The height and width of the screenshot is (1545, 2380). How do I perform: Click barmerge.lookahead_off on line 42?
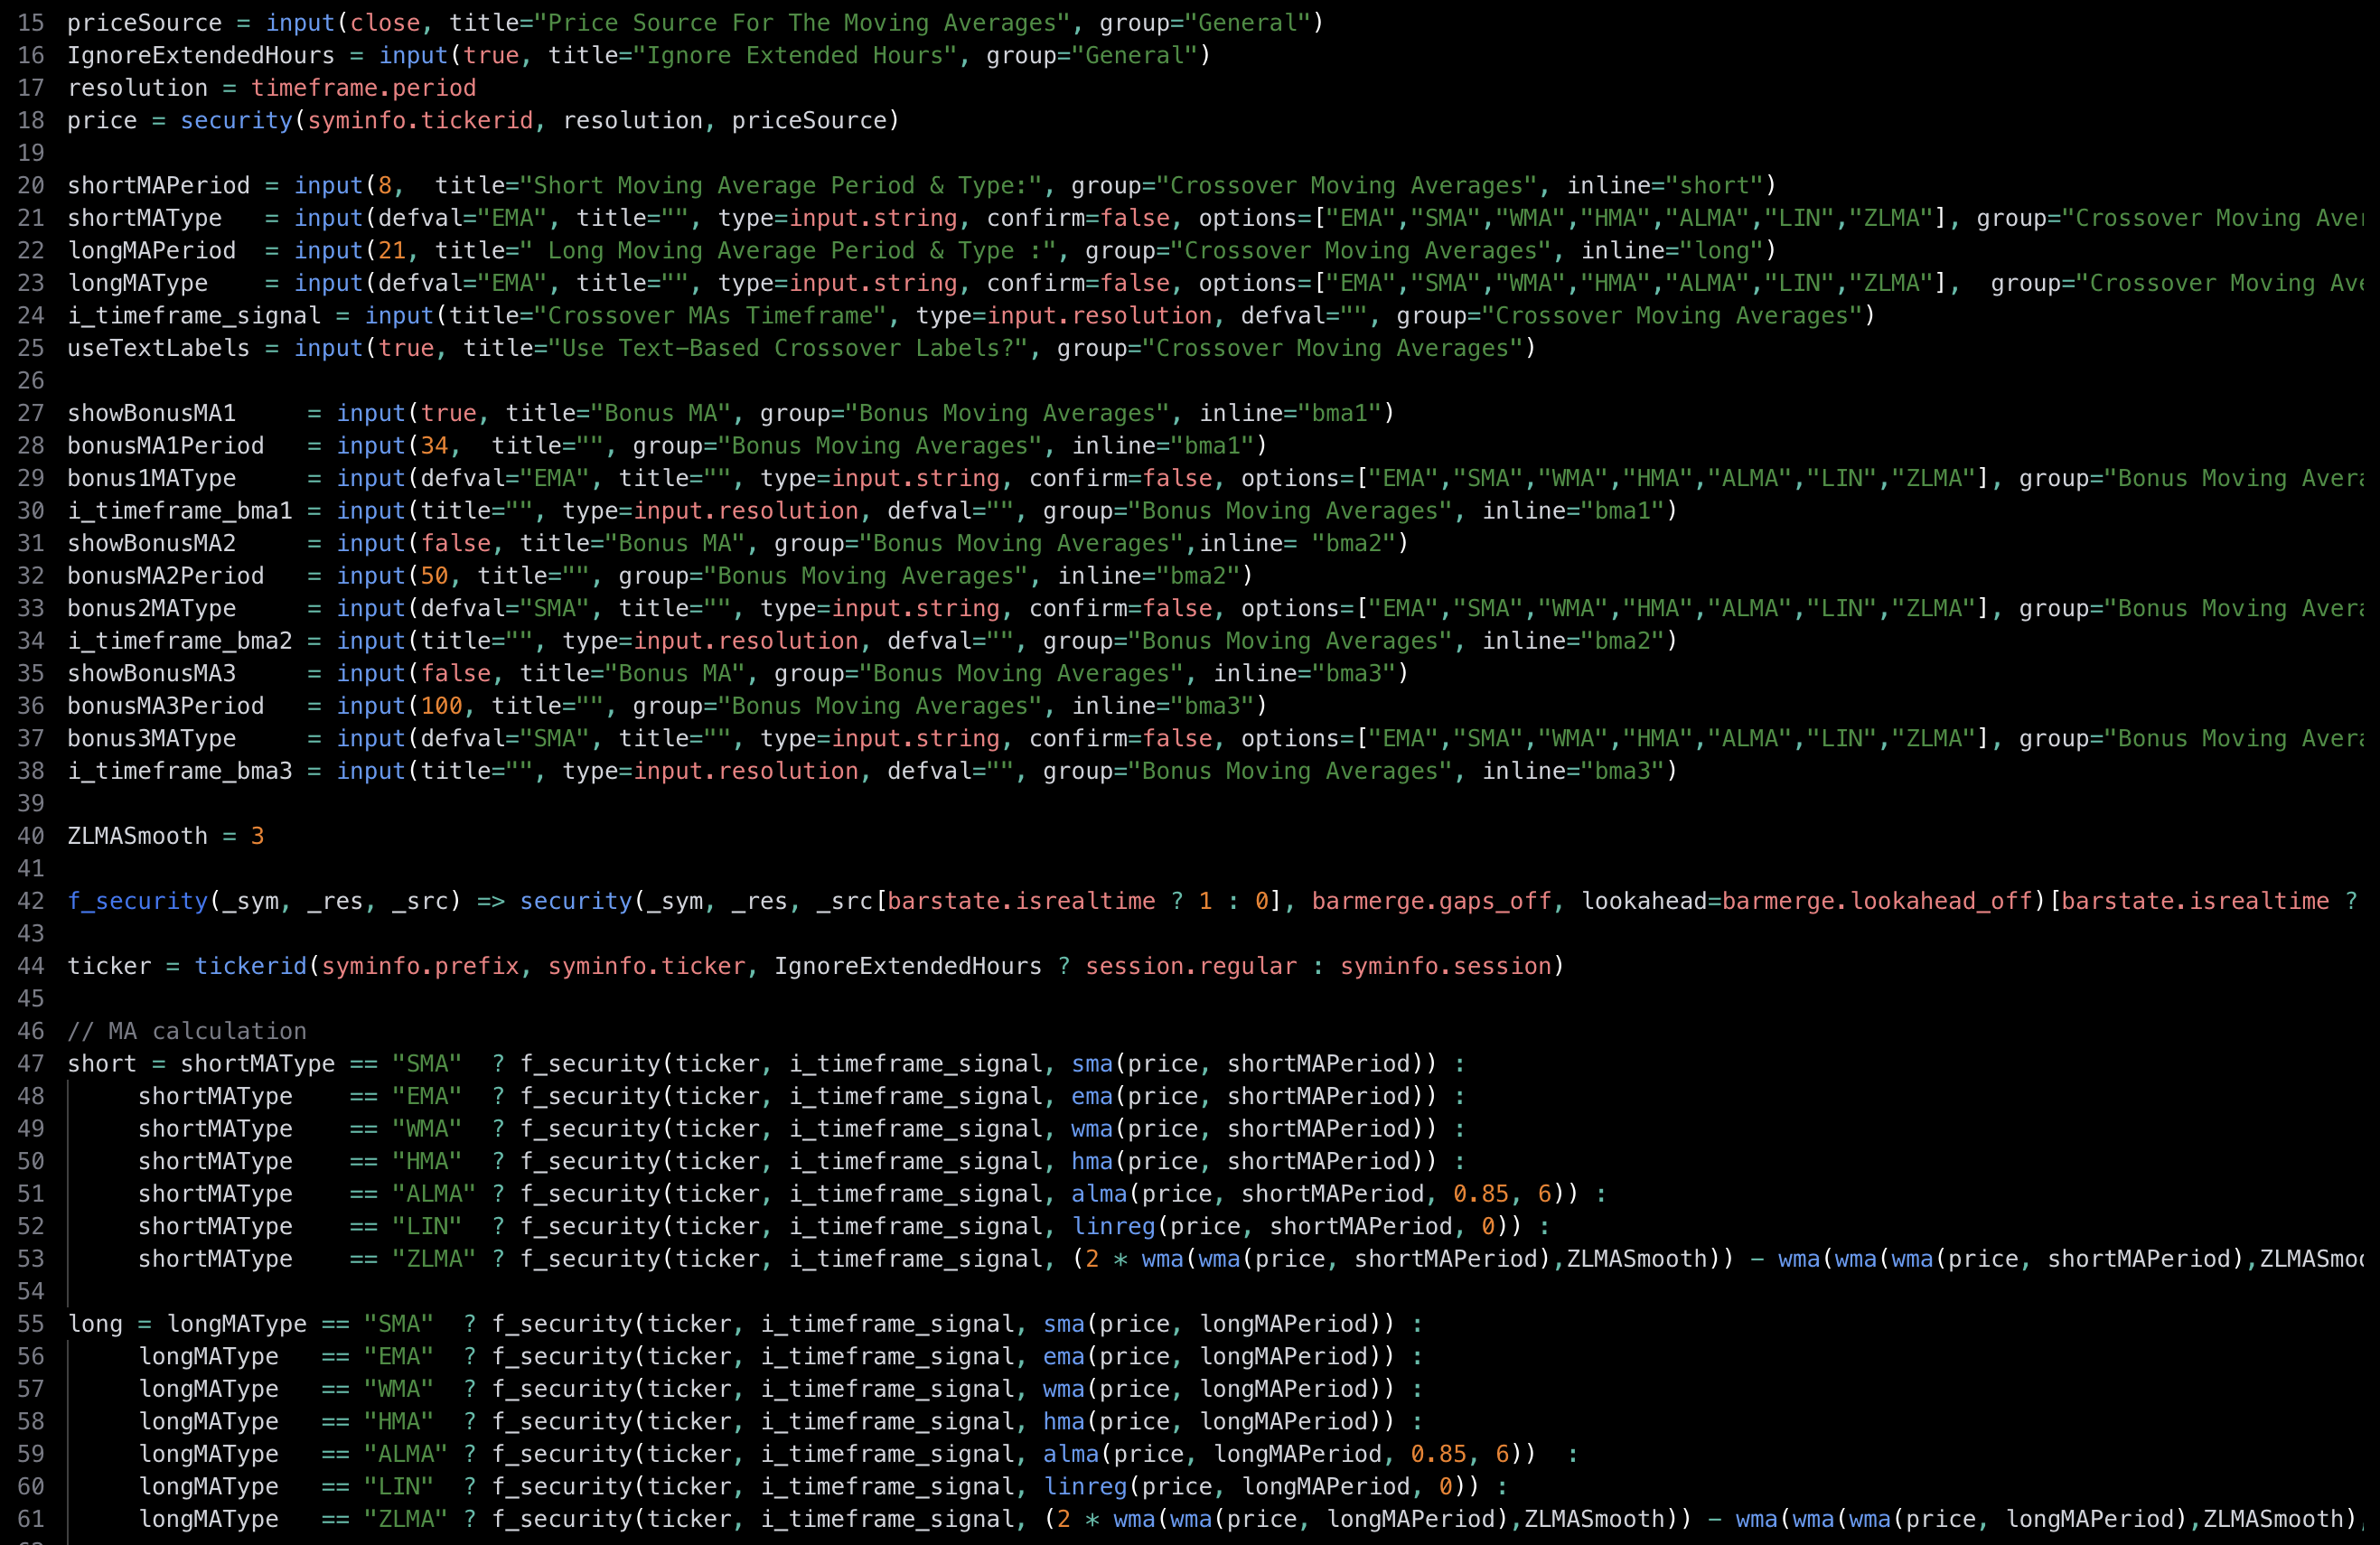tap(1877, 900)
